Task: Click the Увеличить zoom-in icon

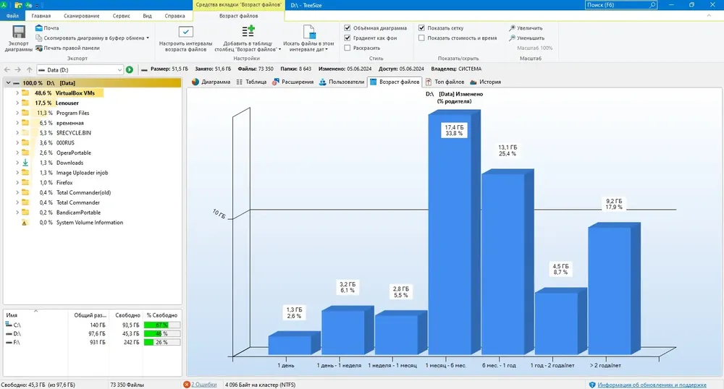Action: [512, 28]
